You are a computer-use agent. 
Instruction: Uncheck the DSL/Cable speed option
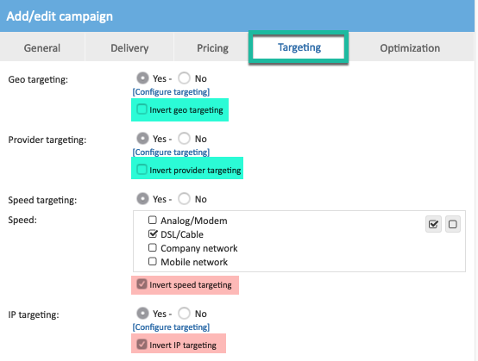pyautogui.click(x=153, y=233)
